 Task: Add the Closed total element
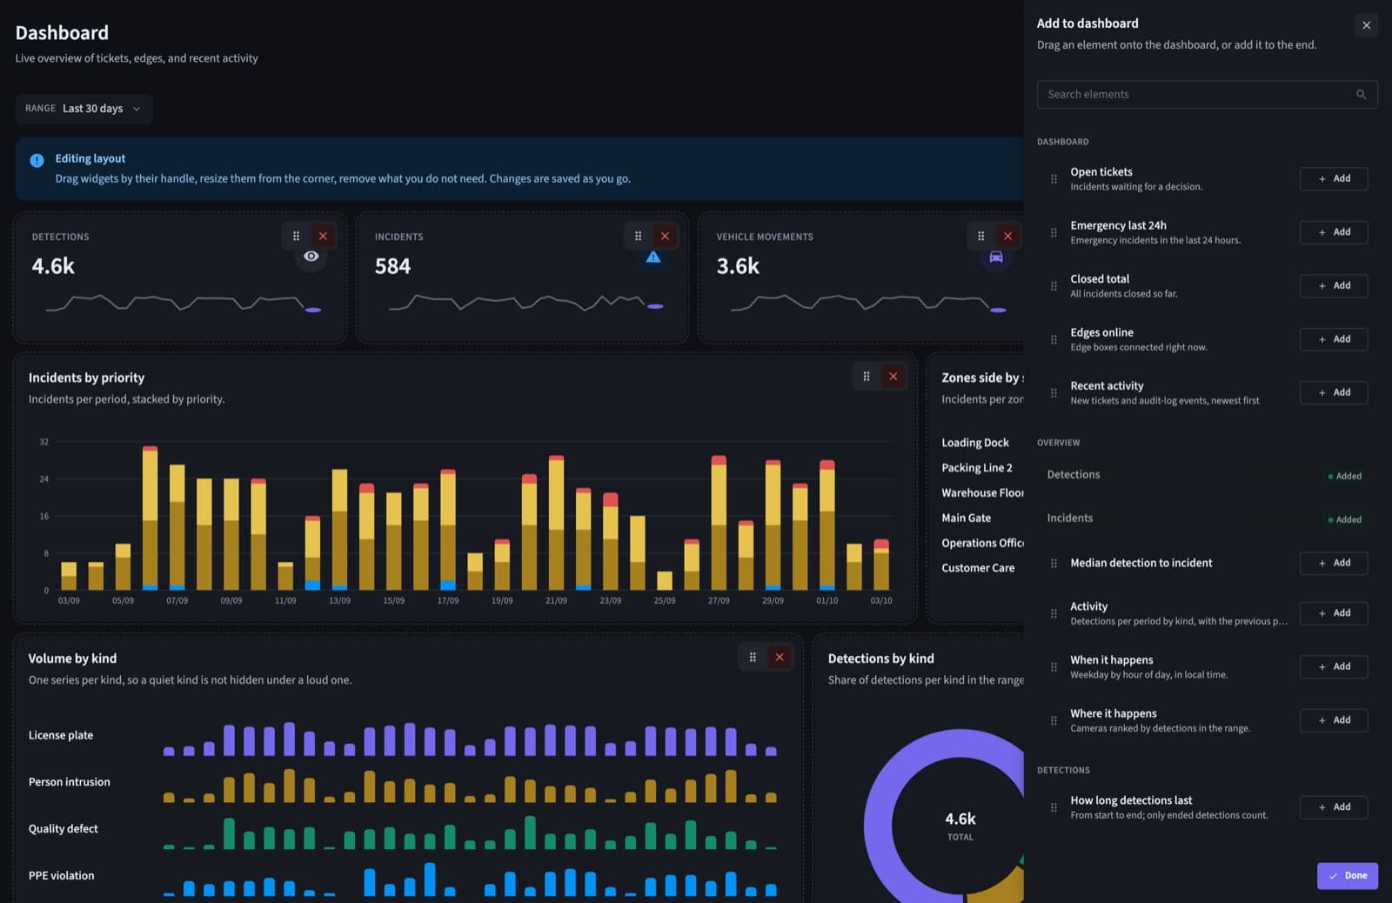[1333, 285]
